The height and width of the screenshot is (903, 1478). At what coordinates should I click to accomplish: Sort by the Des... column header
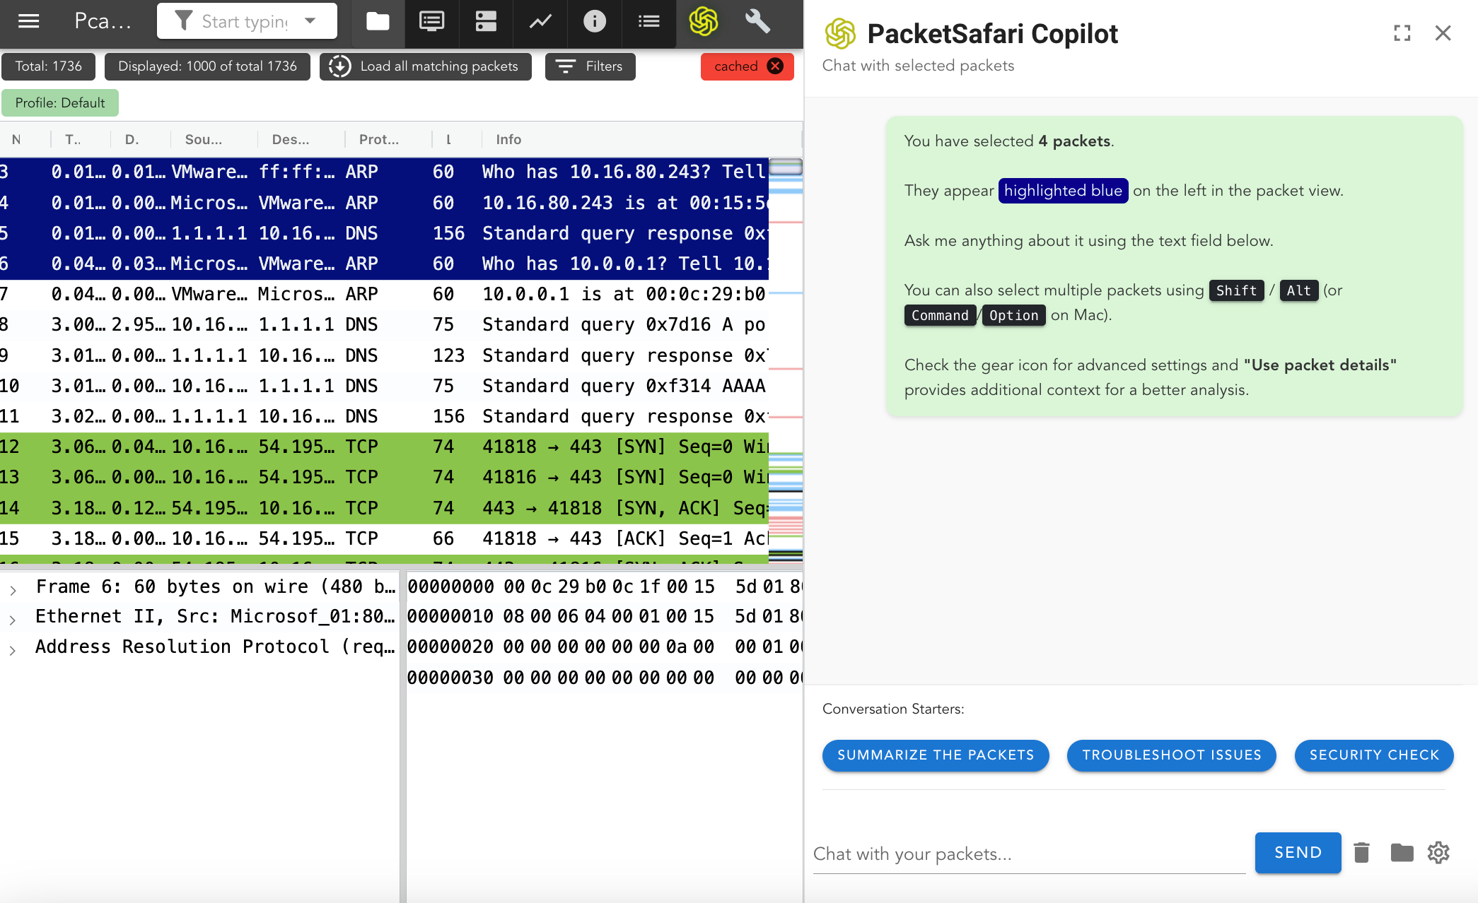pyautogui.click(x=291, y=140)
